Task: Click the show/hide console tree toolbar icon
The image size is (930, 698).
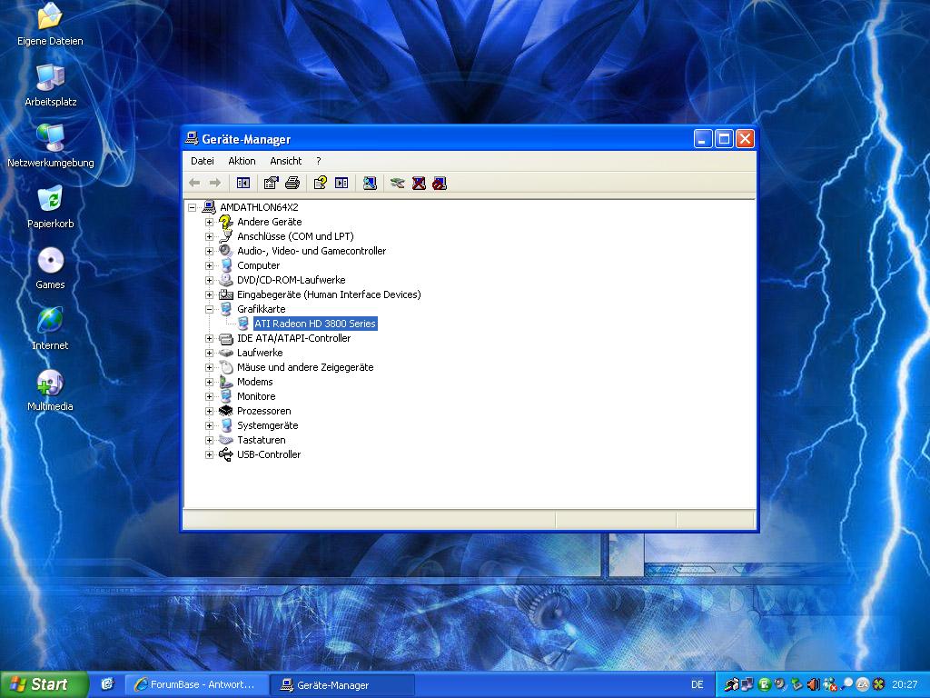Action: tap(243, 184)
